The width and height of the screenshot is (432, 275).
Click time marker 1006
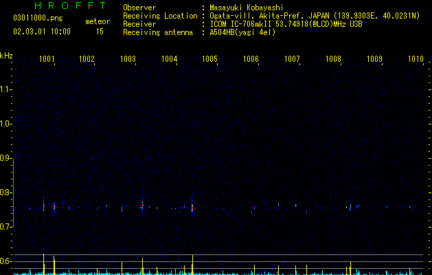(x=251, y=59)
